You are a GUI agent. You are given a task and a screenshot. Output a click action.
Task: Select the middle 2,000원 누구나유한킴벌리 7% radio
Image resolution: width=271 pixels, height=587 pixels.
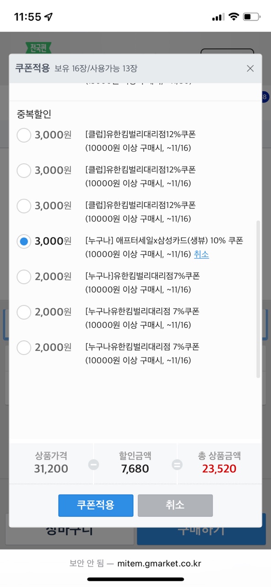[x=24, y=312]
